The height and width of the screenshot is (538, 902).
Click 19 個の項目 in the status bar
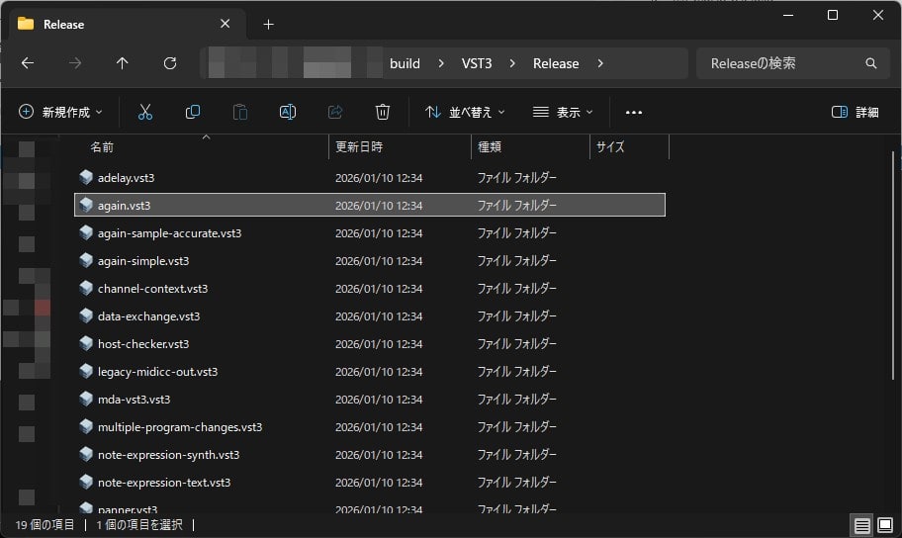pyautogui.click(x=45, y=525)
